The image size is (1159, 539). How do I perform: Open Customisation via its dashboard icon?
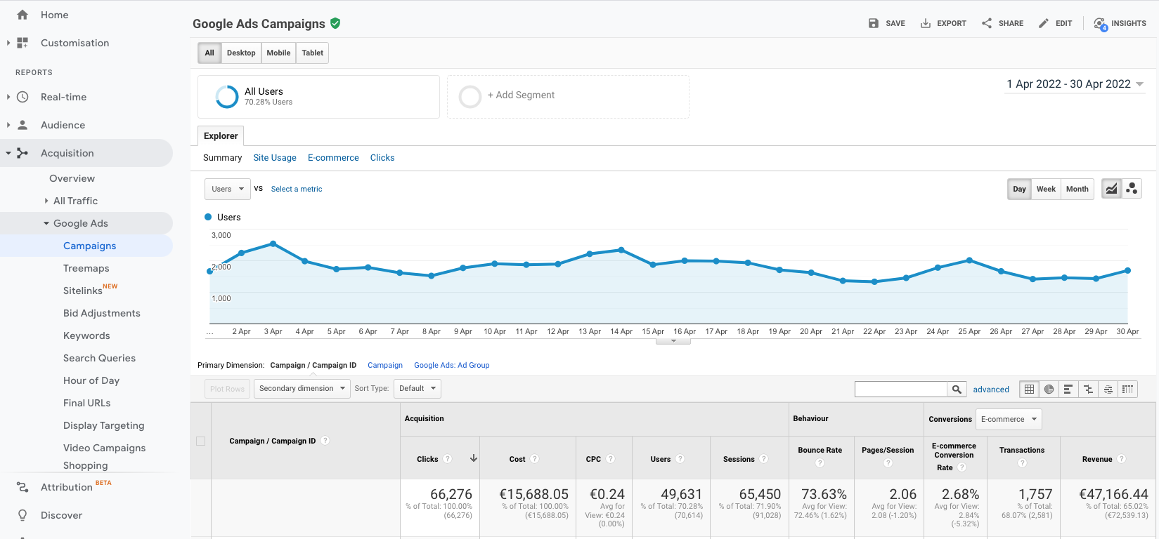click(22, 43)
